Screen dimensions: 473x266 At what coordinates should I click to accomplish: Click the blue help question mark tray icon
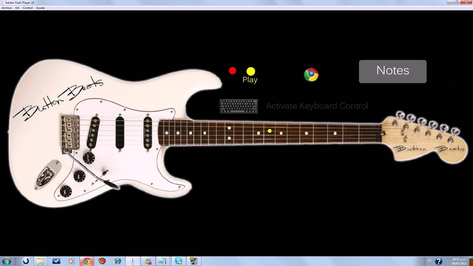[438, 262]
